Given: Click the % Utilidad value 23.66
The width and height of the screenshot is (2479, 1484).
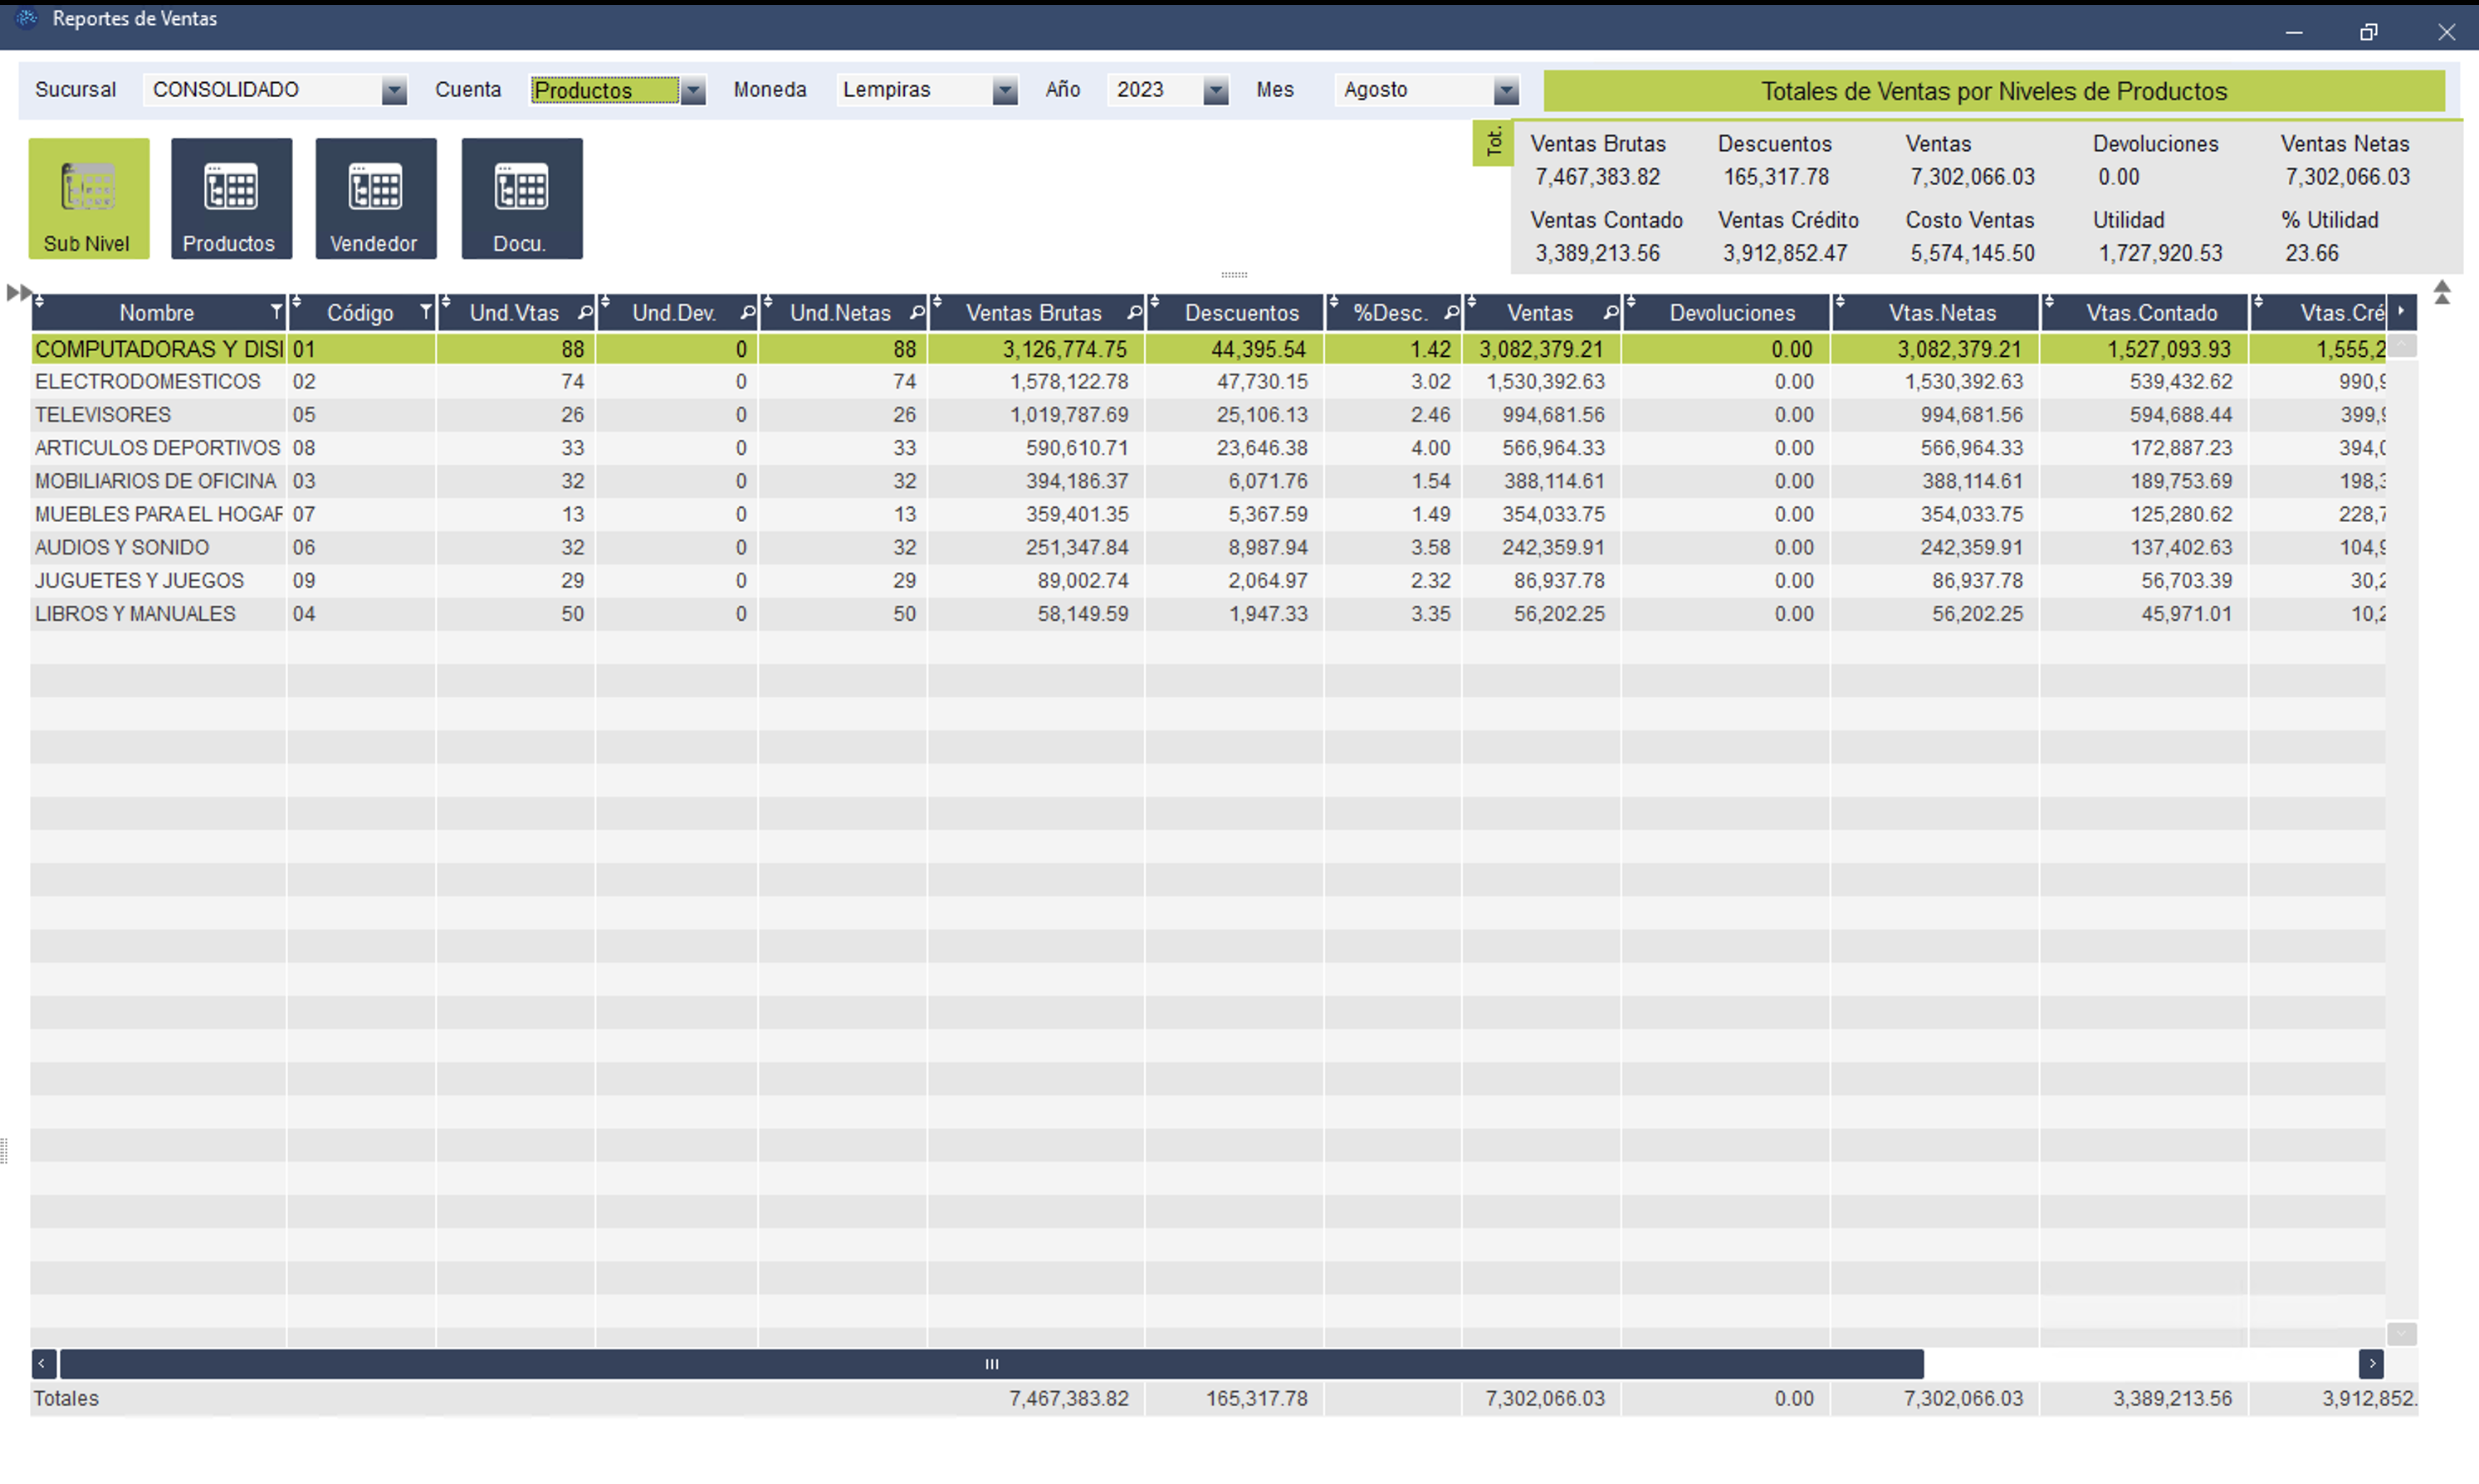Looking at the screenshot, I should point(2312,253).
